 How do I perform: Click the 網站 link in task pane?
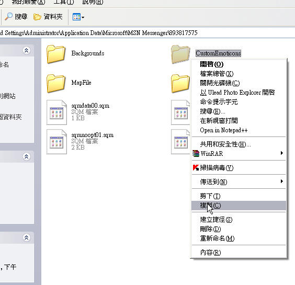[x=8, y=96]
